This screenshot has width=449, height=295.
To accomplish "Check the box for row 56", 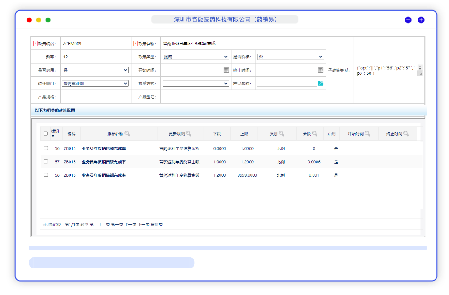I will 46,148.
